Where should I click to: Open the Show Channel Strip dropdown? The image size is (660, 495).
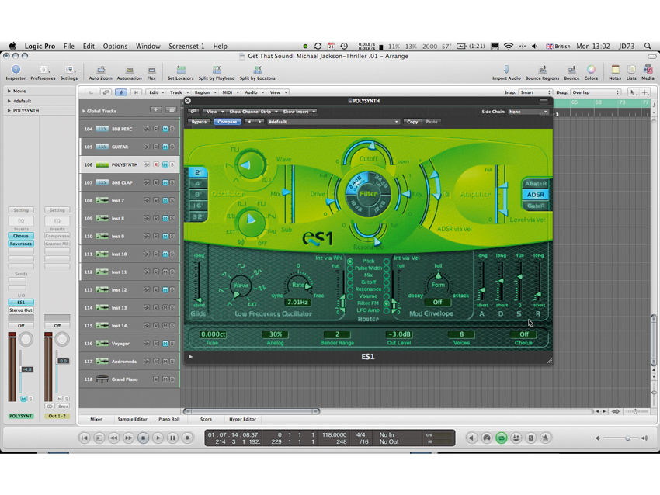pyautogui.click(x=253, y=112)
